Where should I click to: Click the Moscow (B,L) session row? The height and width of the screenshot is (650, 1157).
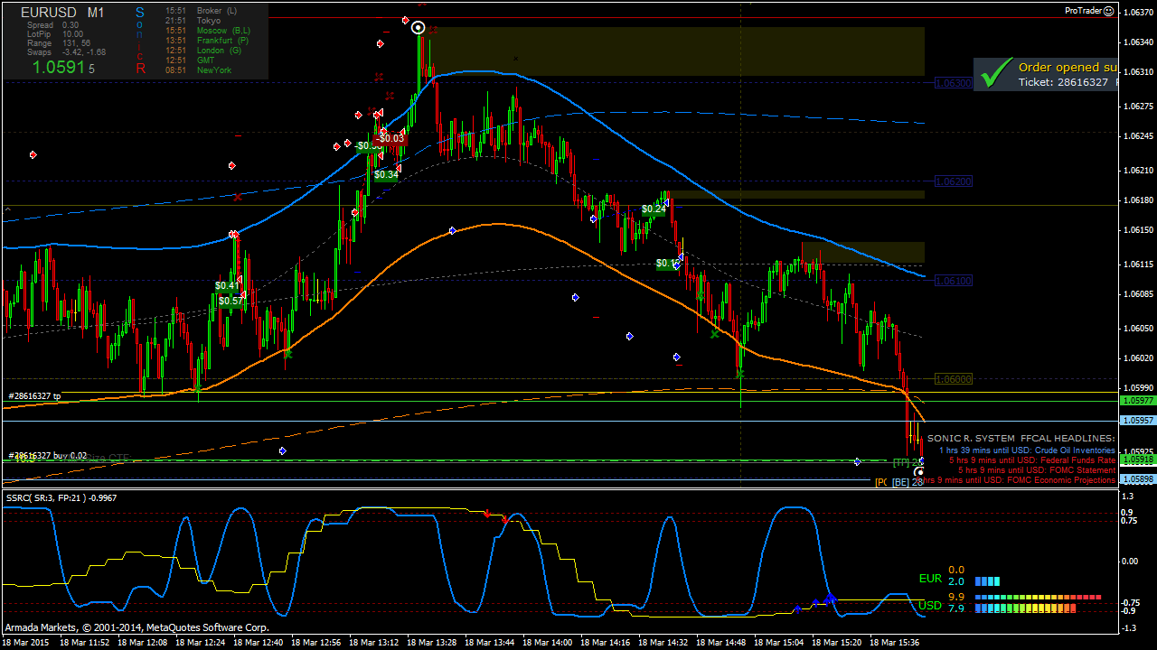(x=208, y=31)
